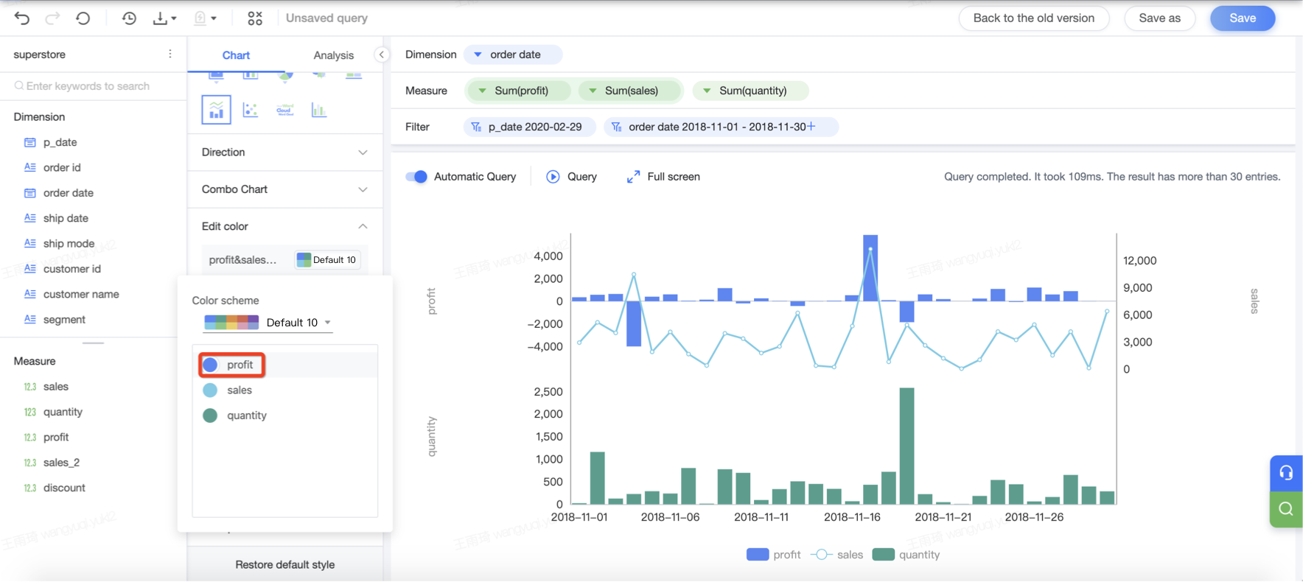Open superstore dataset options menu
The width and height of the screenshot is (1303, 582).
[x=170, y=54]
